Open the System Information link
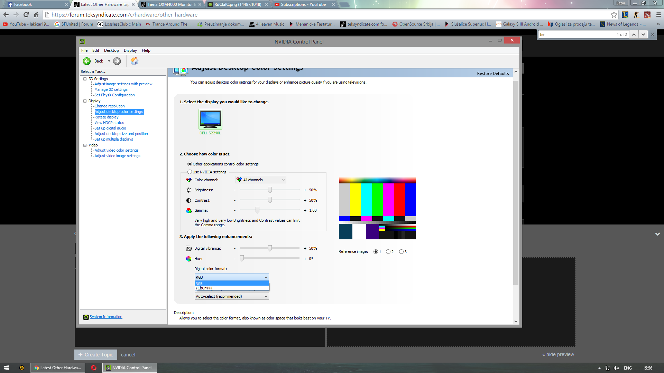This screenshot has width=664, height=373. point(106,317)
